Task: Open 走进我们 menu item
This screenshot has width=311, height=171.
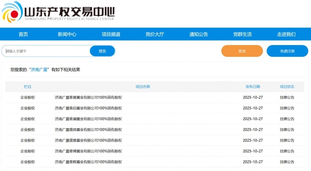Action: 286,34
